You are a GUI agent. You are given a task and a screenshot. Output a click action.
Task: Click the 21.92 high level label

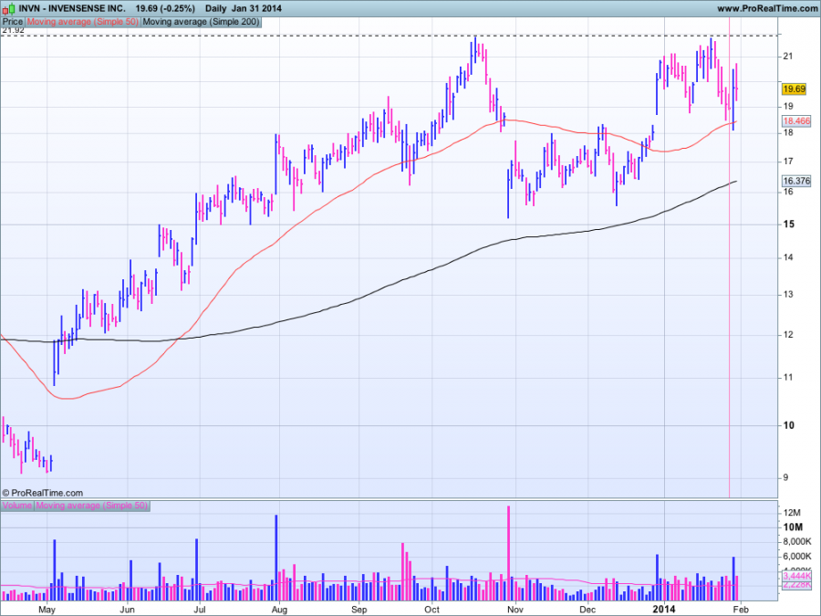[13, 30]
